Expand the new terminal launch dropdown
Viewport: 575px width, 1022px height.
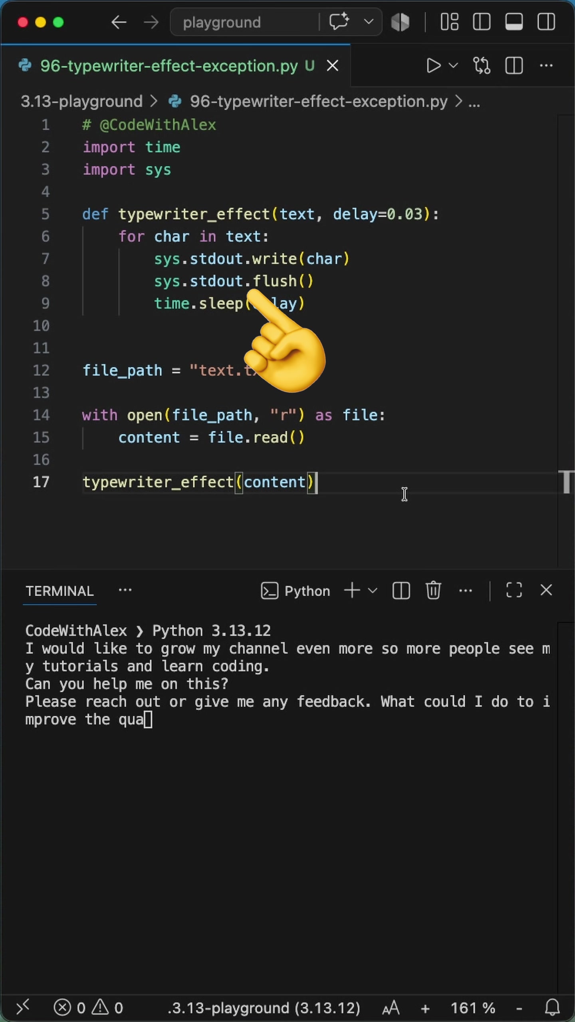[372, 590]
